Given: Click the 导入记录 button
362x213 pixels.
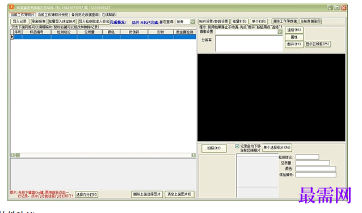Looking at the screenshot, I should (x=20, y=22).
